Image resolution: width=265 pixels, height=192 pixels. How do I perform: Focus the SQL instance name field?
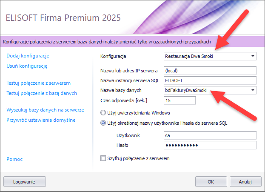point(210,80)
